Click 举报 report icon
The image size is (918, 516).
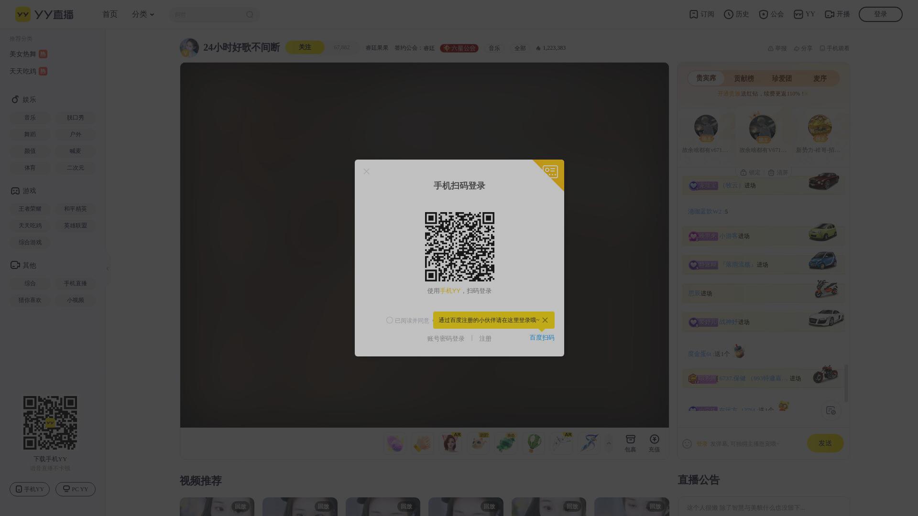[777, 48]
